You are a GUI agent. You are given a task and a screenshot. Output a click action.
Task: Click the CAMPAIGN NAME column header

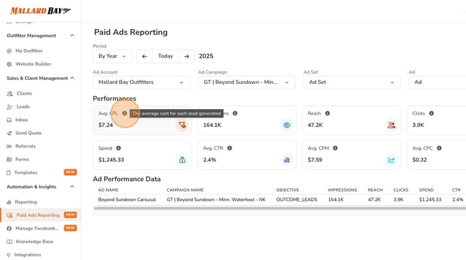coord(185,190)
